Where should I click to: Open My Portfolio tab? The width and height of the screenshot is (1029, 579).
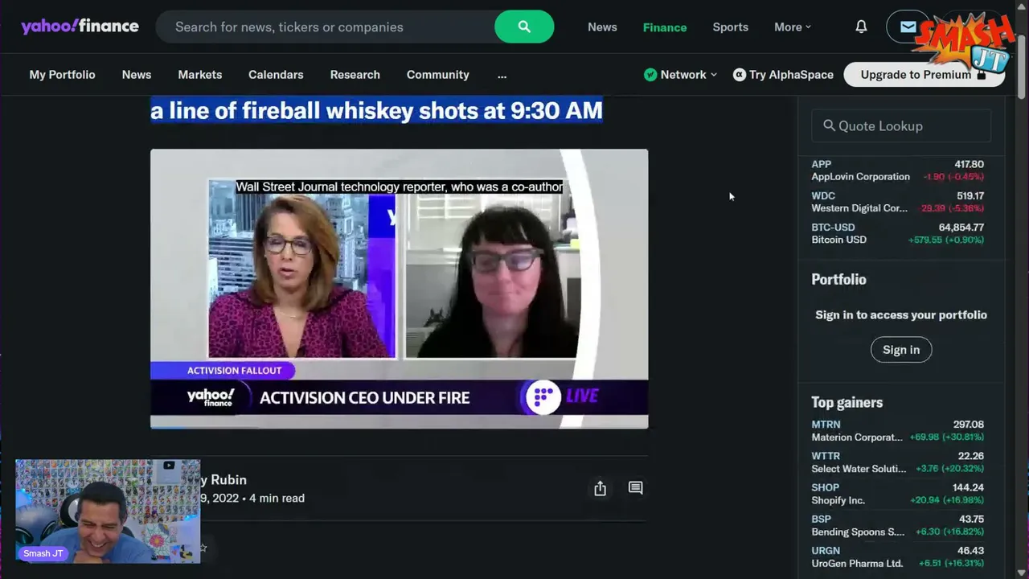[x=62, y=75]
